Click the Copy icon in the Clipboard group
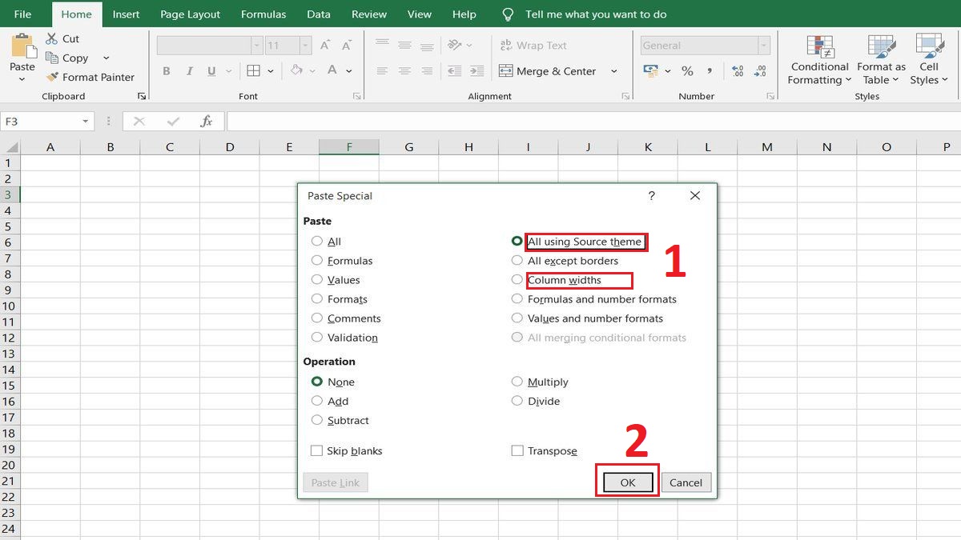 (52, 58)
